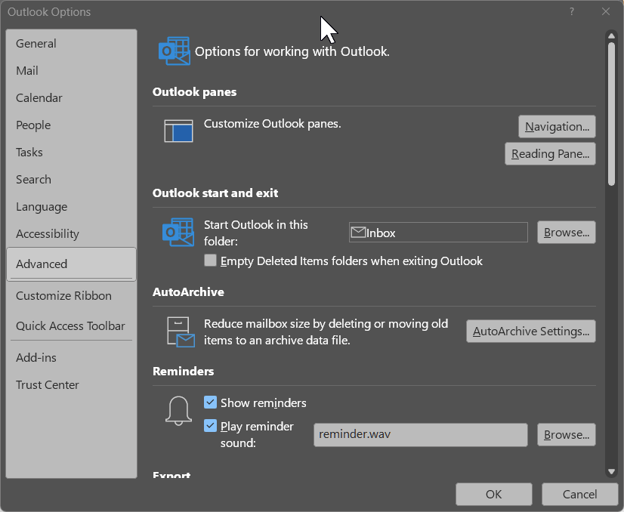Enable Empty Deleted Items folders when exiting
624x512 pixels.
[210, 261]
